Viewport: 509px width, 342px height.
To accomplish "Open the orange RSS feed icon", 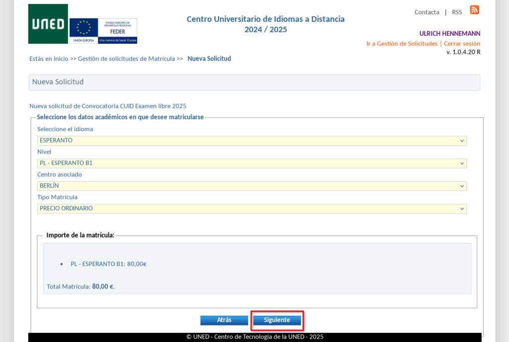I will point(474,10).
